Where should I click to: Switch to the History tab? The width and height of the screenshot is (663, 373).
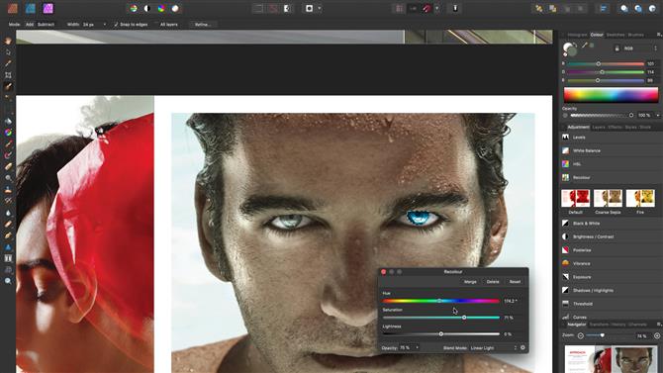[618, 325]
